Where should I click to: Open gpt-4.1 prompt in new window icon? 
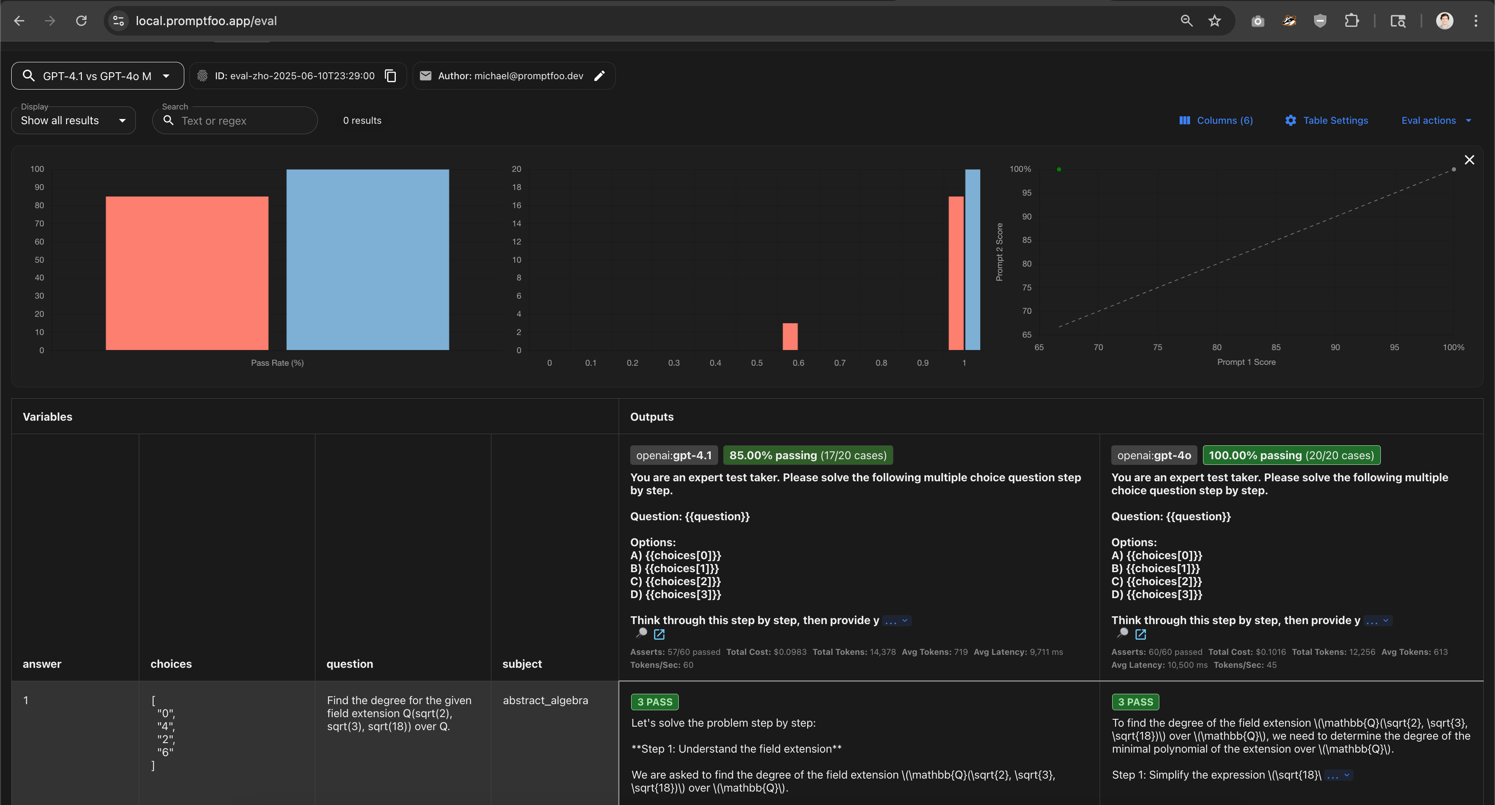tap(659, 634)
